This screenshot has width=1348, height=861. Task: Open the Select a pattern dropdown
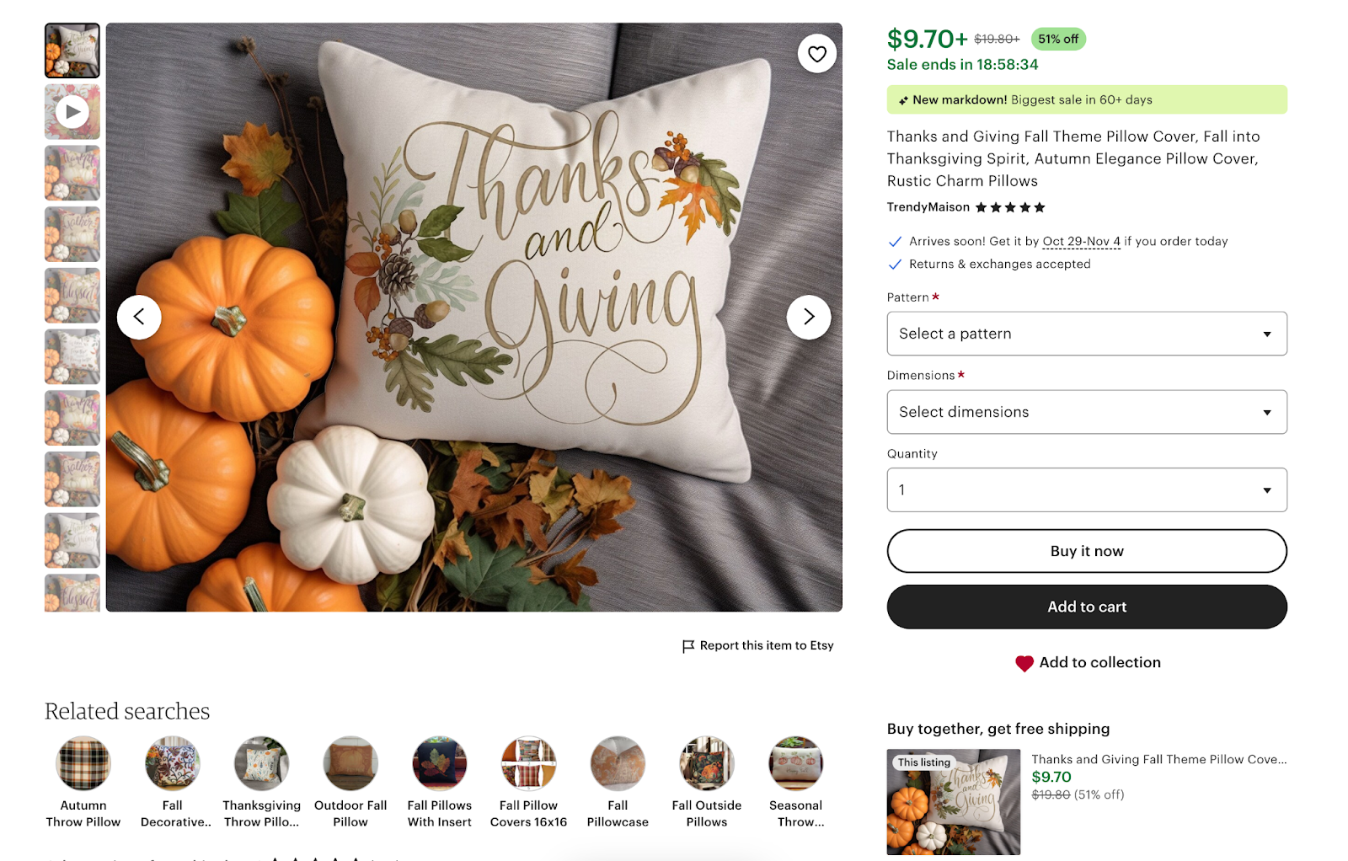click(1086, 334)
